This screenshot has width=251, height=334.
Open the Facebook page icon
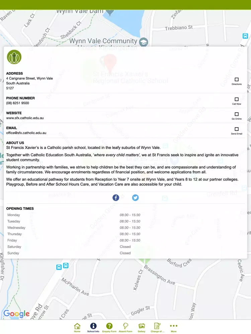click(x=116, y=198)
